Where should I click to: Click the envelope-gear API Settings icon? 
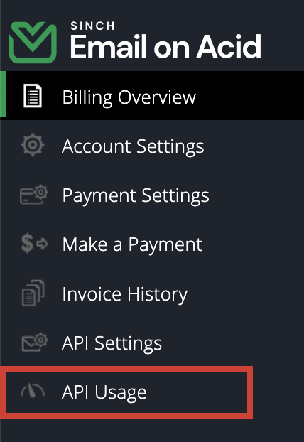point(35,342)
